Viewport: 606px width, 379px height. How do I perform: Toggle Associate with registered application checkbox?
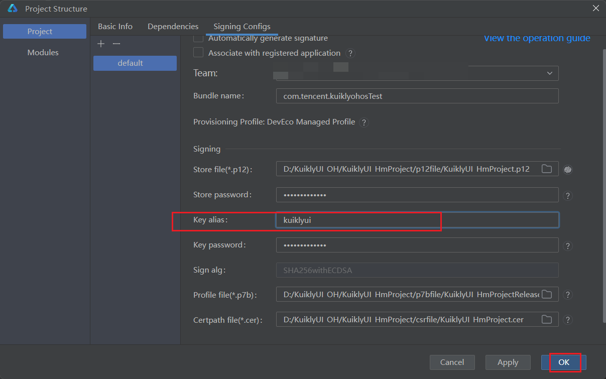pos(199,53)
